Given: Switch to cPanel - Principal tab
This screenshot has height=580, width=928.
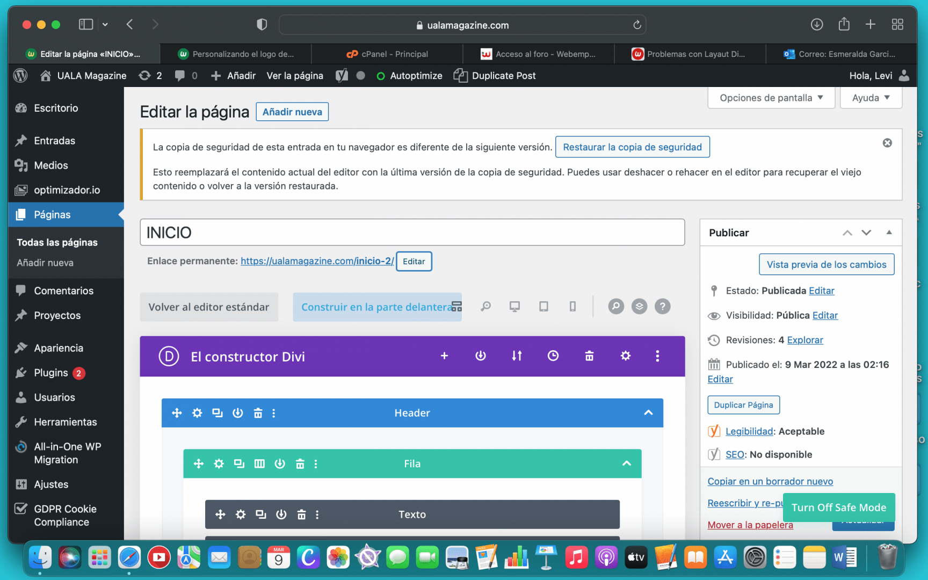Looking at the screenshot, I should 387,54.
